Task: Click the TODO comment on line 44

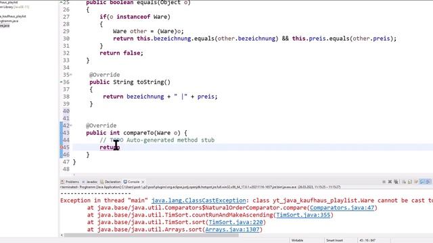Action: coord(157,140)
